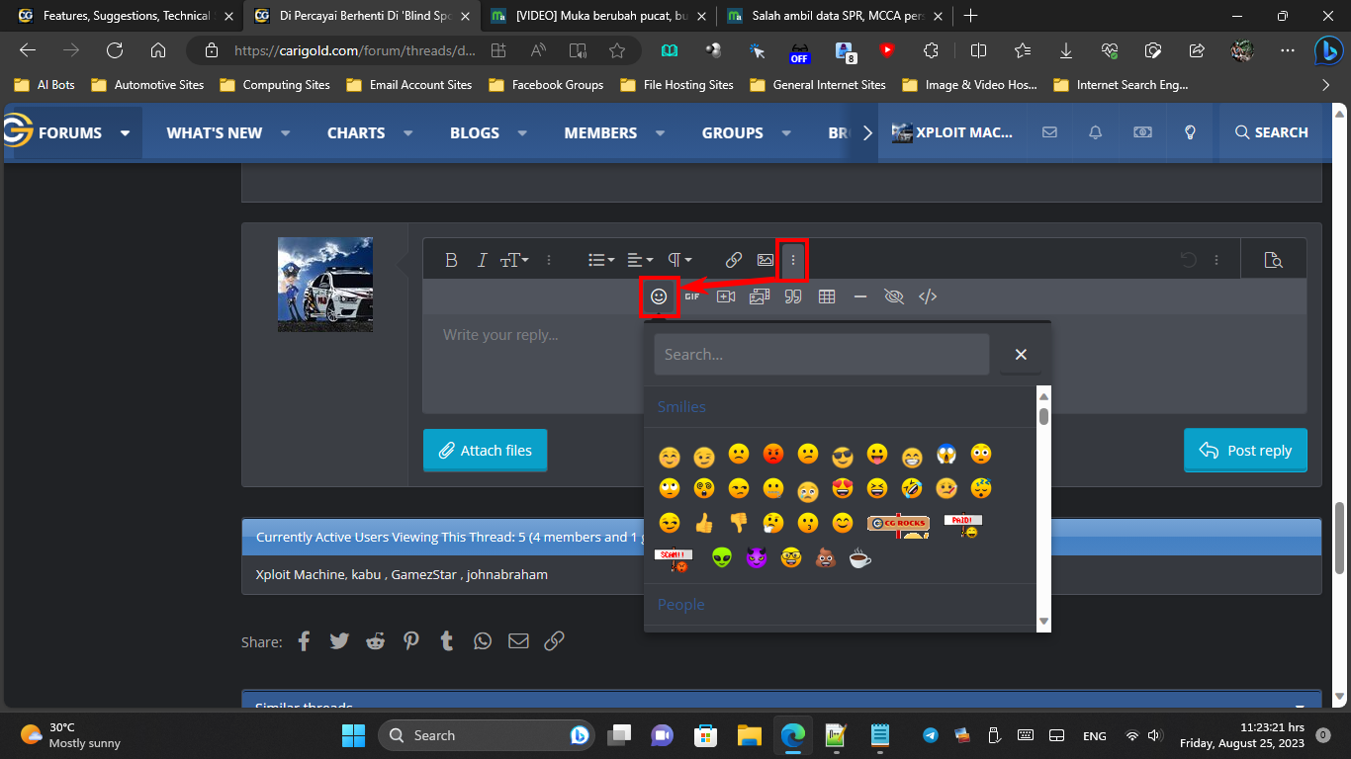Open kabu user profile link

[x=366, y=574]
